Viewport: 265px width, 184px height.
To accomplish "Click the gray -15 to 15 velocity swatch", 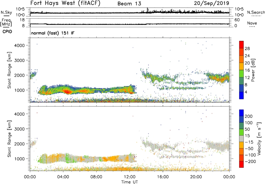I will pos(241,138).
